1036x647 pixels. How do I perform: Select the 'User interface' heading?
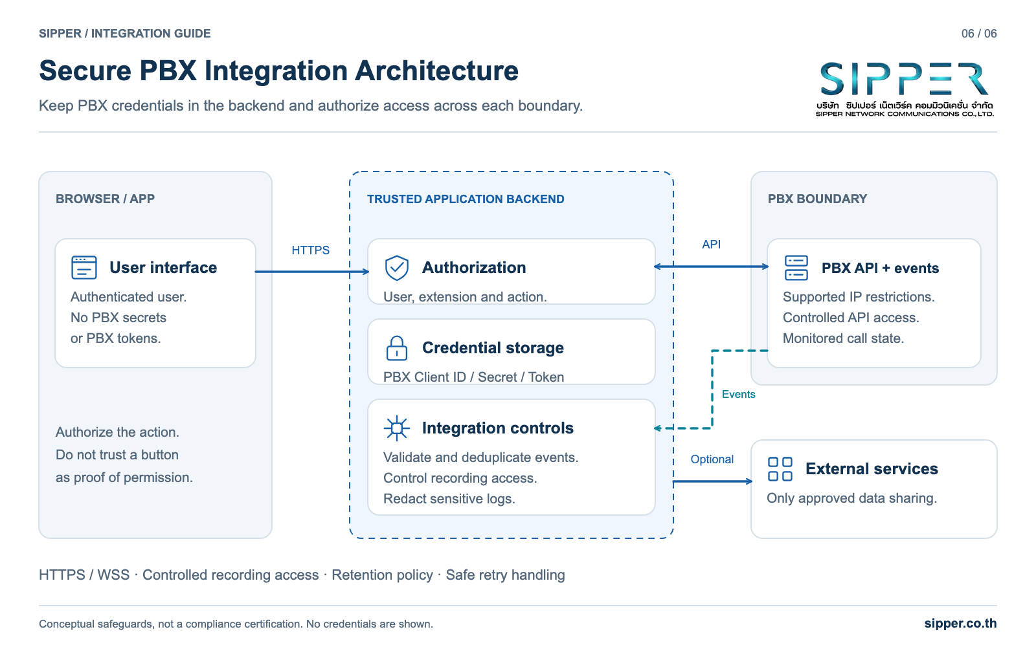click(163, 268)
